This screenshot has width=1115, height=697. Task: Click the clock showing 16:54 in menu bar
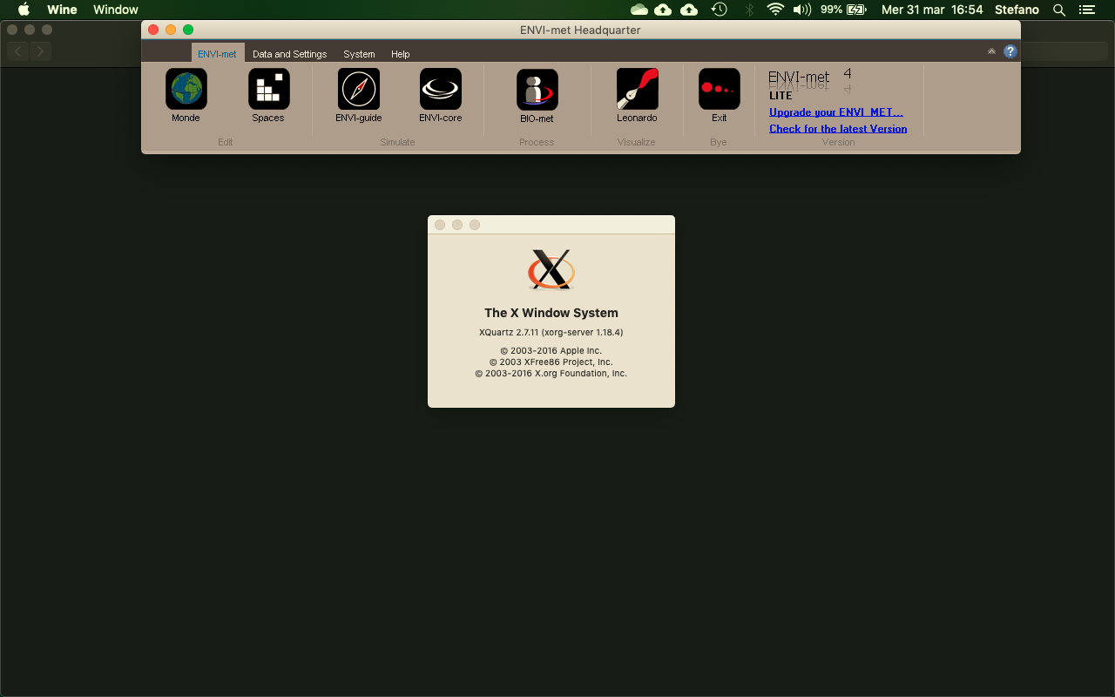[969, 10]
